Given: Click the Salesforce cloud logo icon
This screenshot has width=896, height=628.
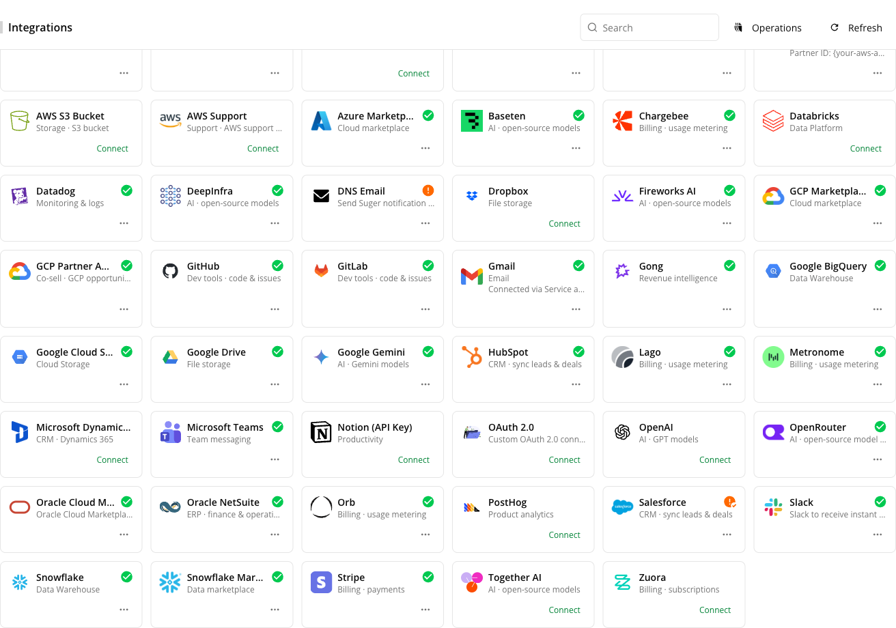Looking at the screenshot, I should [622, 507].
